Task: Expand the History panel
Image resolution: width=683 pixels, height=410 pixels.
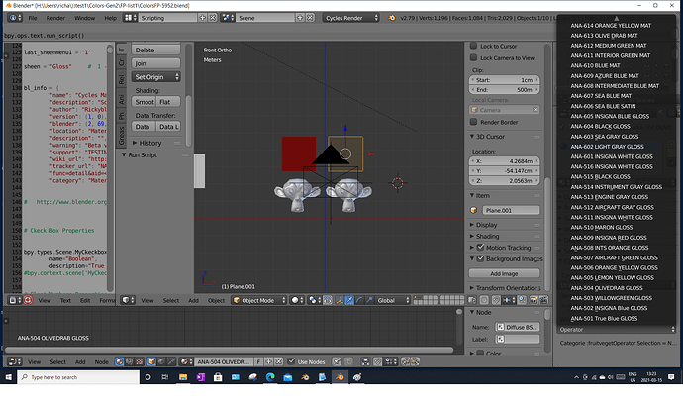Action: [x=146, y=143]
